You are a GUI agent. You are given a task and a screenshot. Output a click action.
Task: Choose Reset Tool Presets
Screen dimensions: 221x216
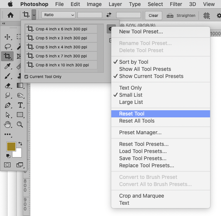coord(161,144)
